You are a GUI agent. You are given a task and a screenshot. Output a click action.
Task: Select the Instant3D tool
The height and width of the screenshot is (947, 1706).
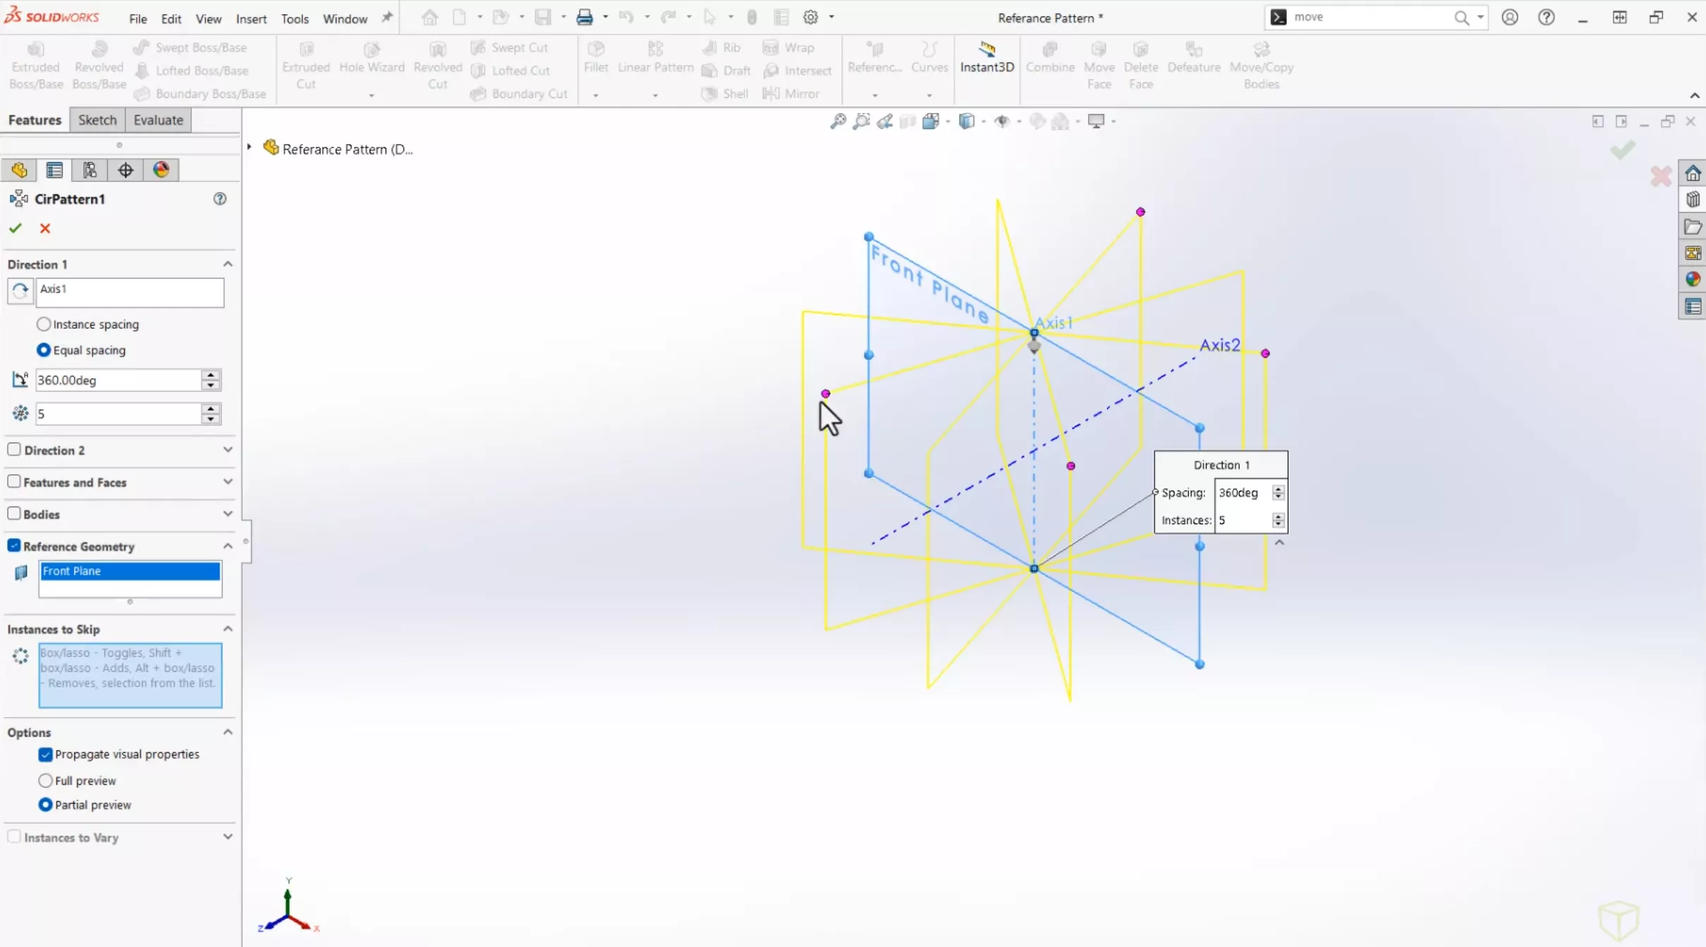986,66
